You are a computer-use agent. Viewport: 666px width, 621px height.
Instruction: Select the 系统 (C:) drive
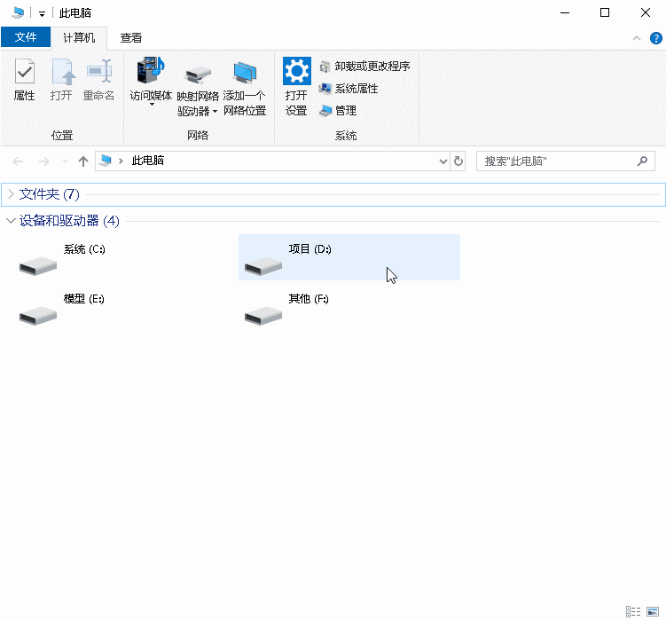tap(123, 257)
